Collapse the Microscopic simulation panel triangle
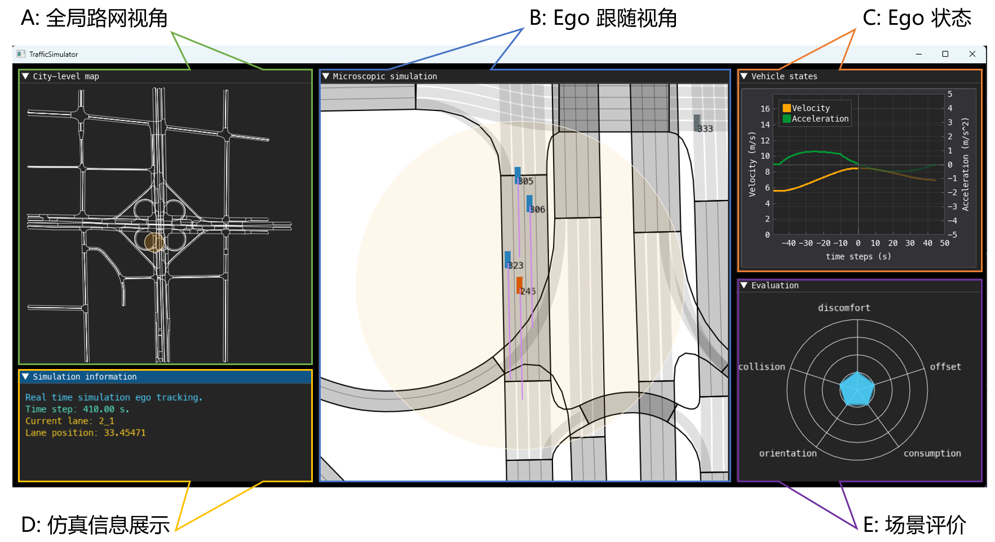995x542 pixels. pos(325,76)
